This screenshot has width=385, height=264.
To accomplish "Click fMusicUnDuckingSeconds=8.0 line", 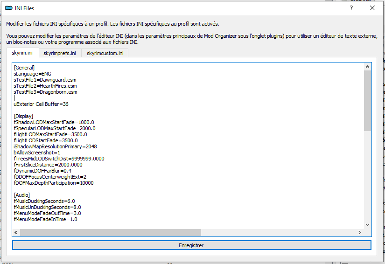I will coord(47,207).
